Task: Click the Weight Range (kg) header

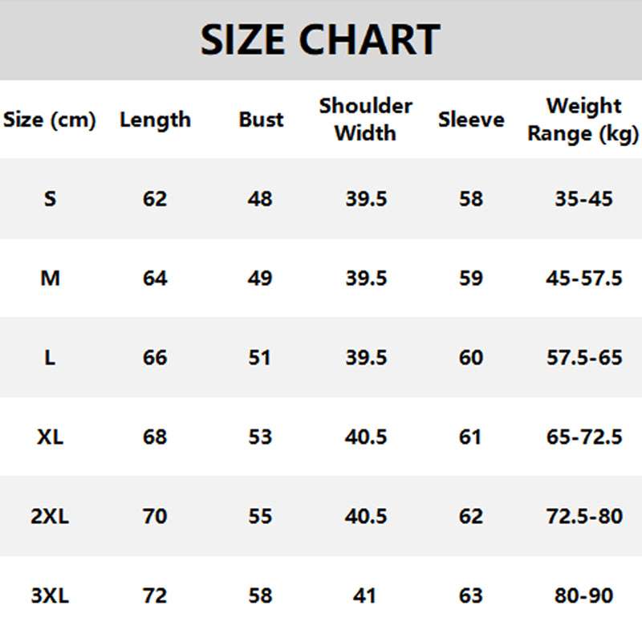Action: (583, 119)
